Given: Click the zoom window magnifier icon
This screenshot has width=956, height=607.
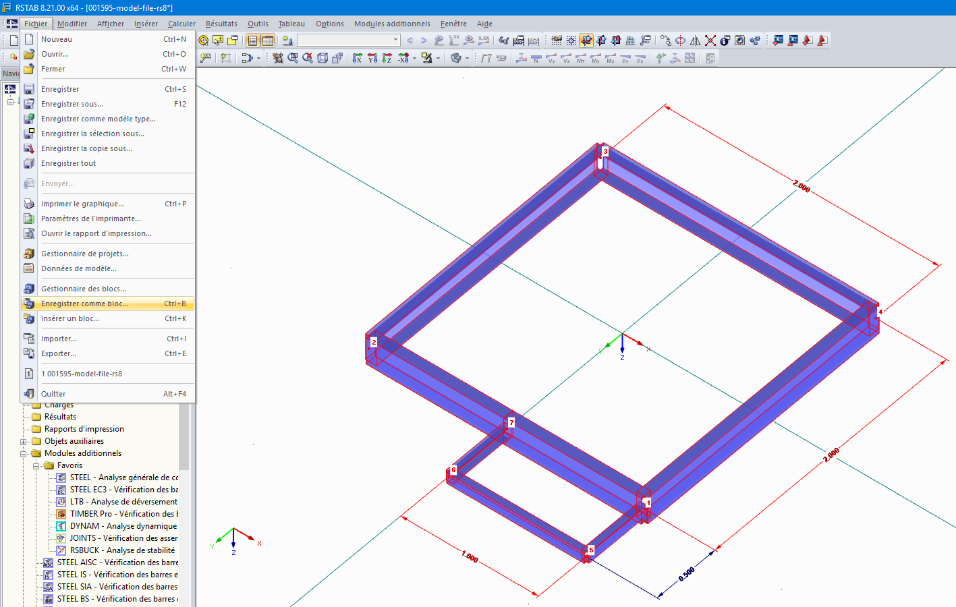Looking at the screenshot, I should (293, 58).
